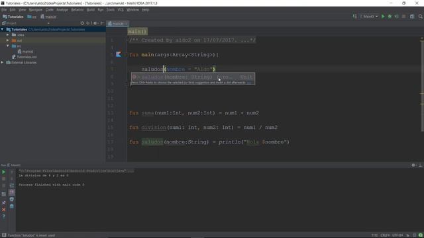Open Project Structure from the toolbar
The height and width of the screenshot is (238, 424).
tap(412, 17)
